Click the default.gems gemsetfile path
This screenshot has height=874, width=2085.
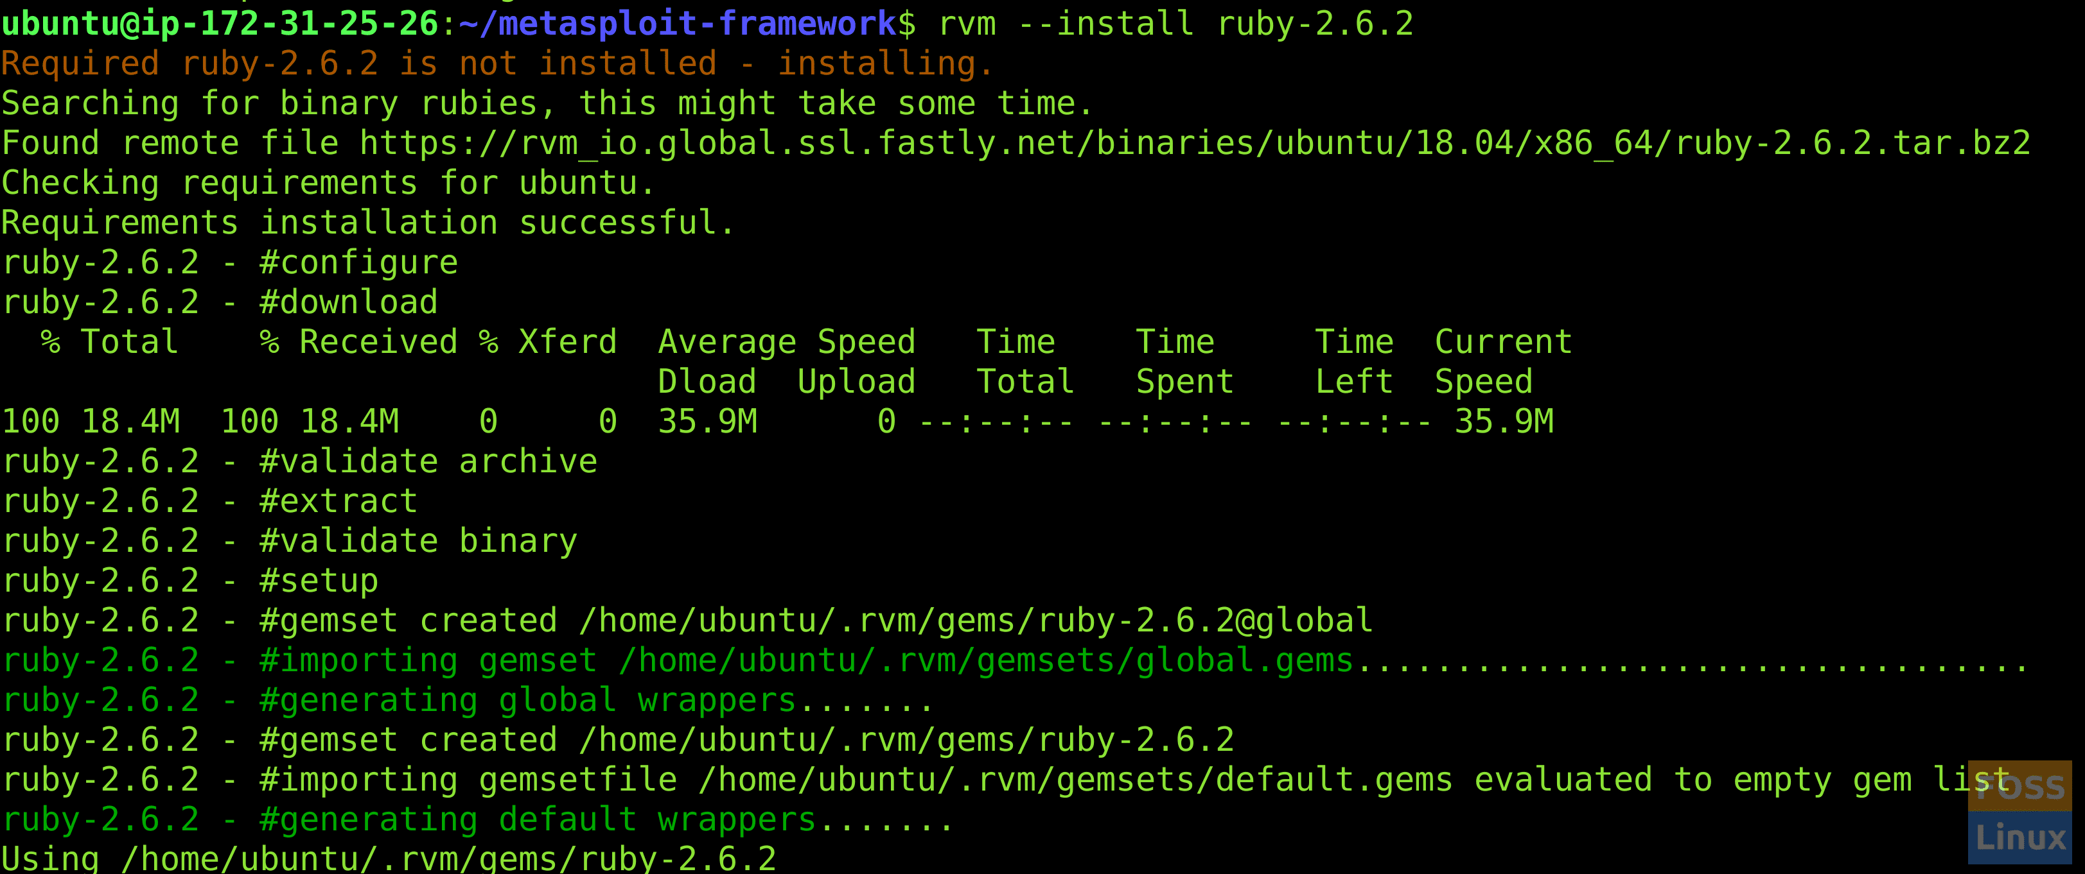pos(1052,778)
